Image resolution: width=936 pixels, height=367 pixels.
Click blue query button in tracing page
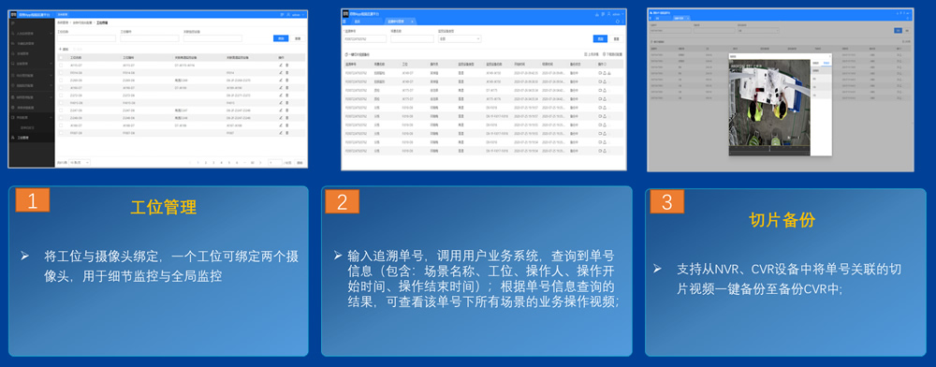[x=600, y=38]
